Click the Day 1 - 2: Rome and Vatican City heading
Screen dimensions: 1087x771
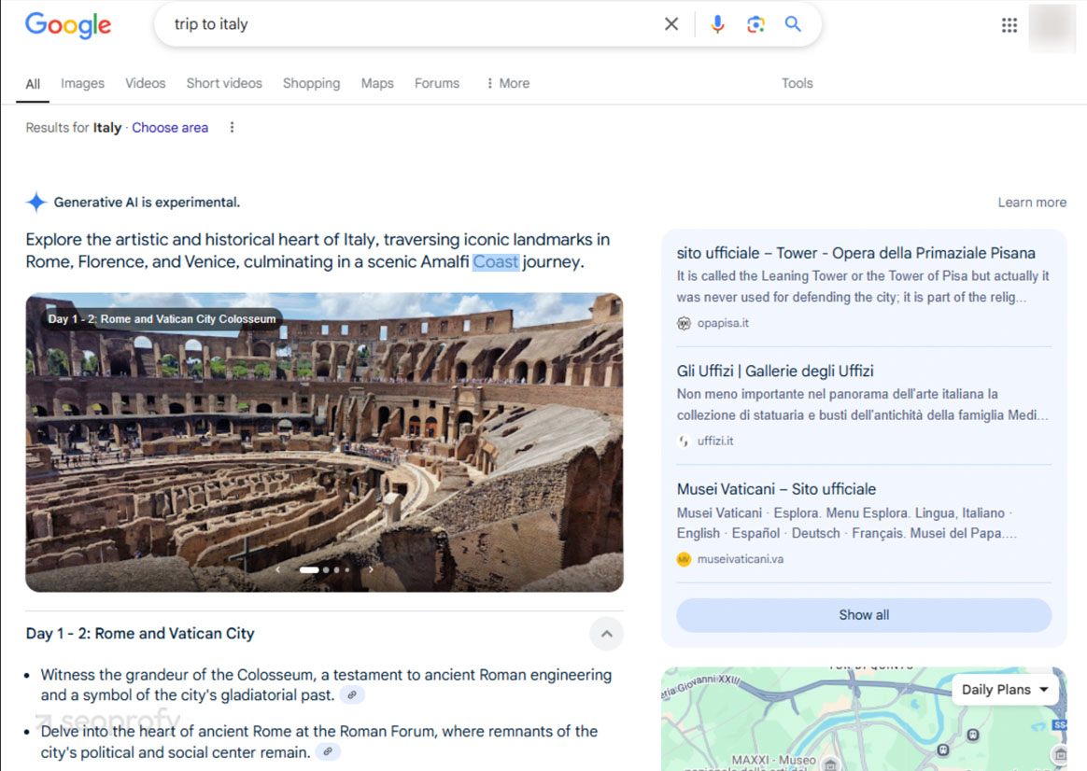tap(140, 633)
